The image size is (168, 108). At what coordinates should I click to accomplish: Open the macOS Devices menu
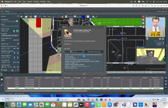(x=36, y=2)
